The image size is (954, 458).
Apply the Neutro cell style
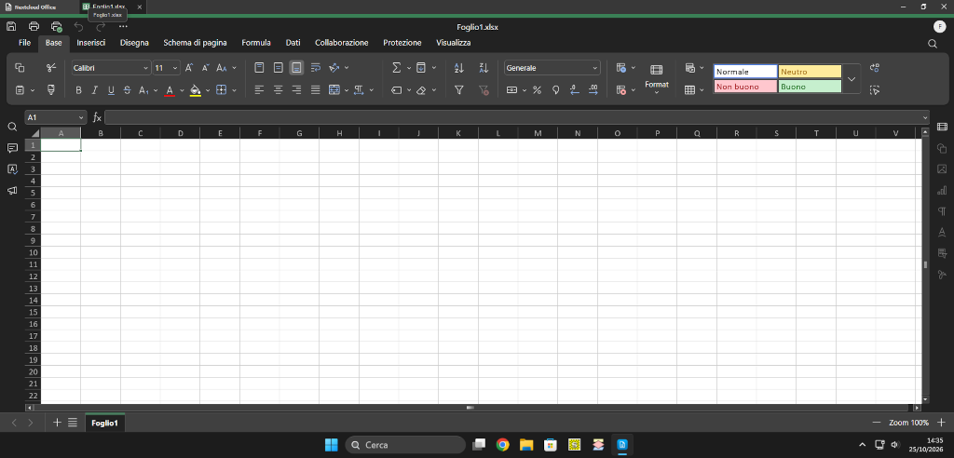[810, 72]
